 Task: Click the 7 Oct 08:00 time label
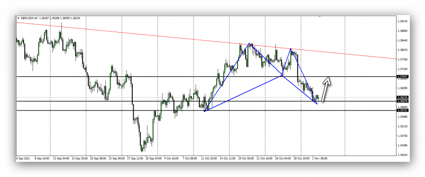pos(190,158)
